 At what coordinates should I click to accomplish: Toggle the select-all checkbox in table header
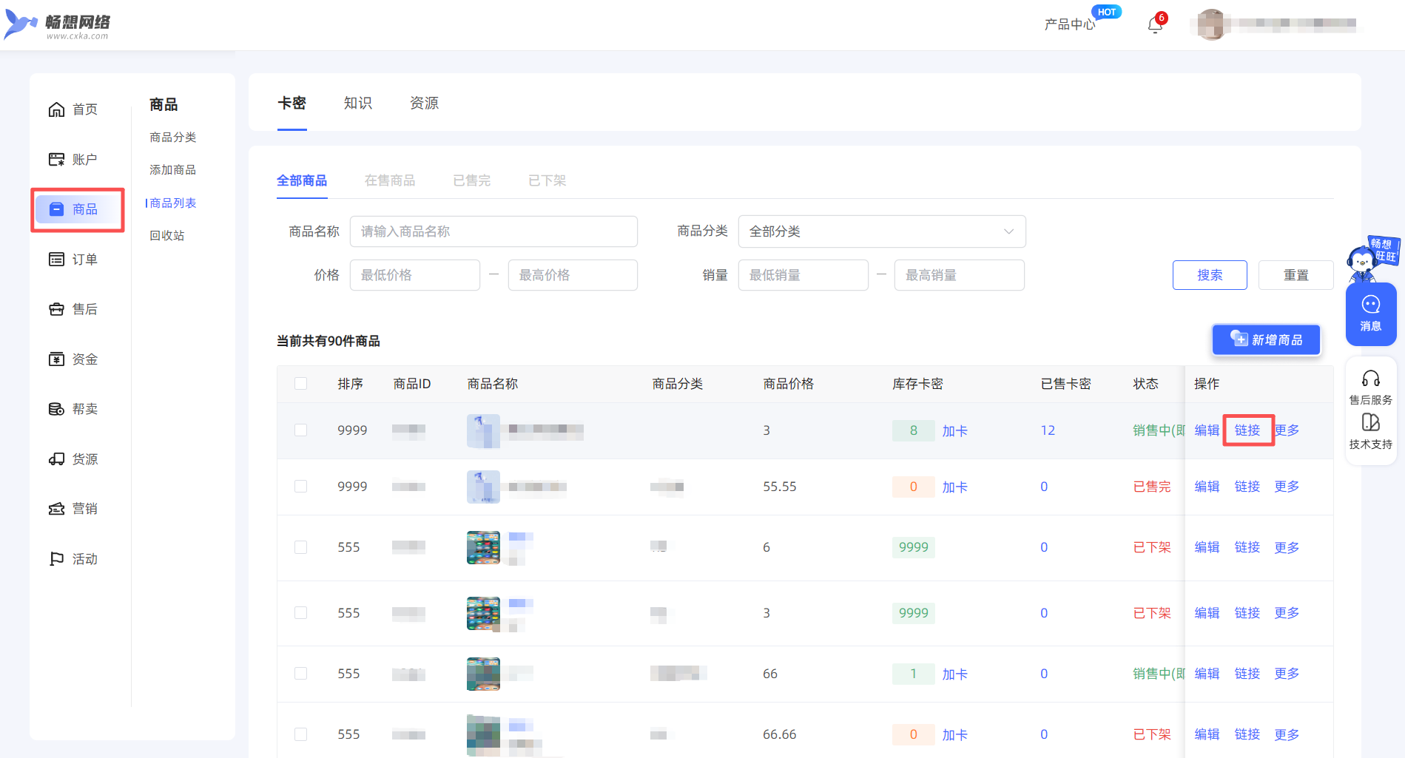(300, 384)
